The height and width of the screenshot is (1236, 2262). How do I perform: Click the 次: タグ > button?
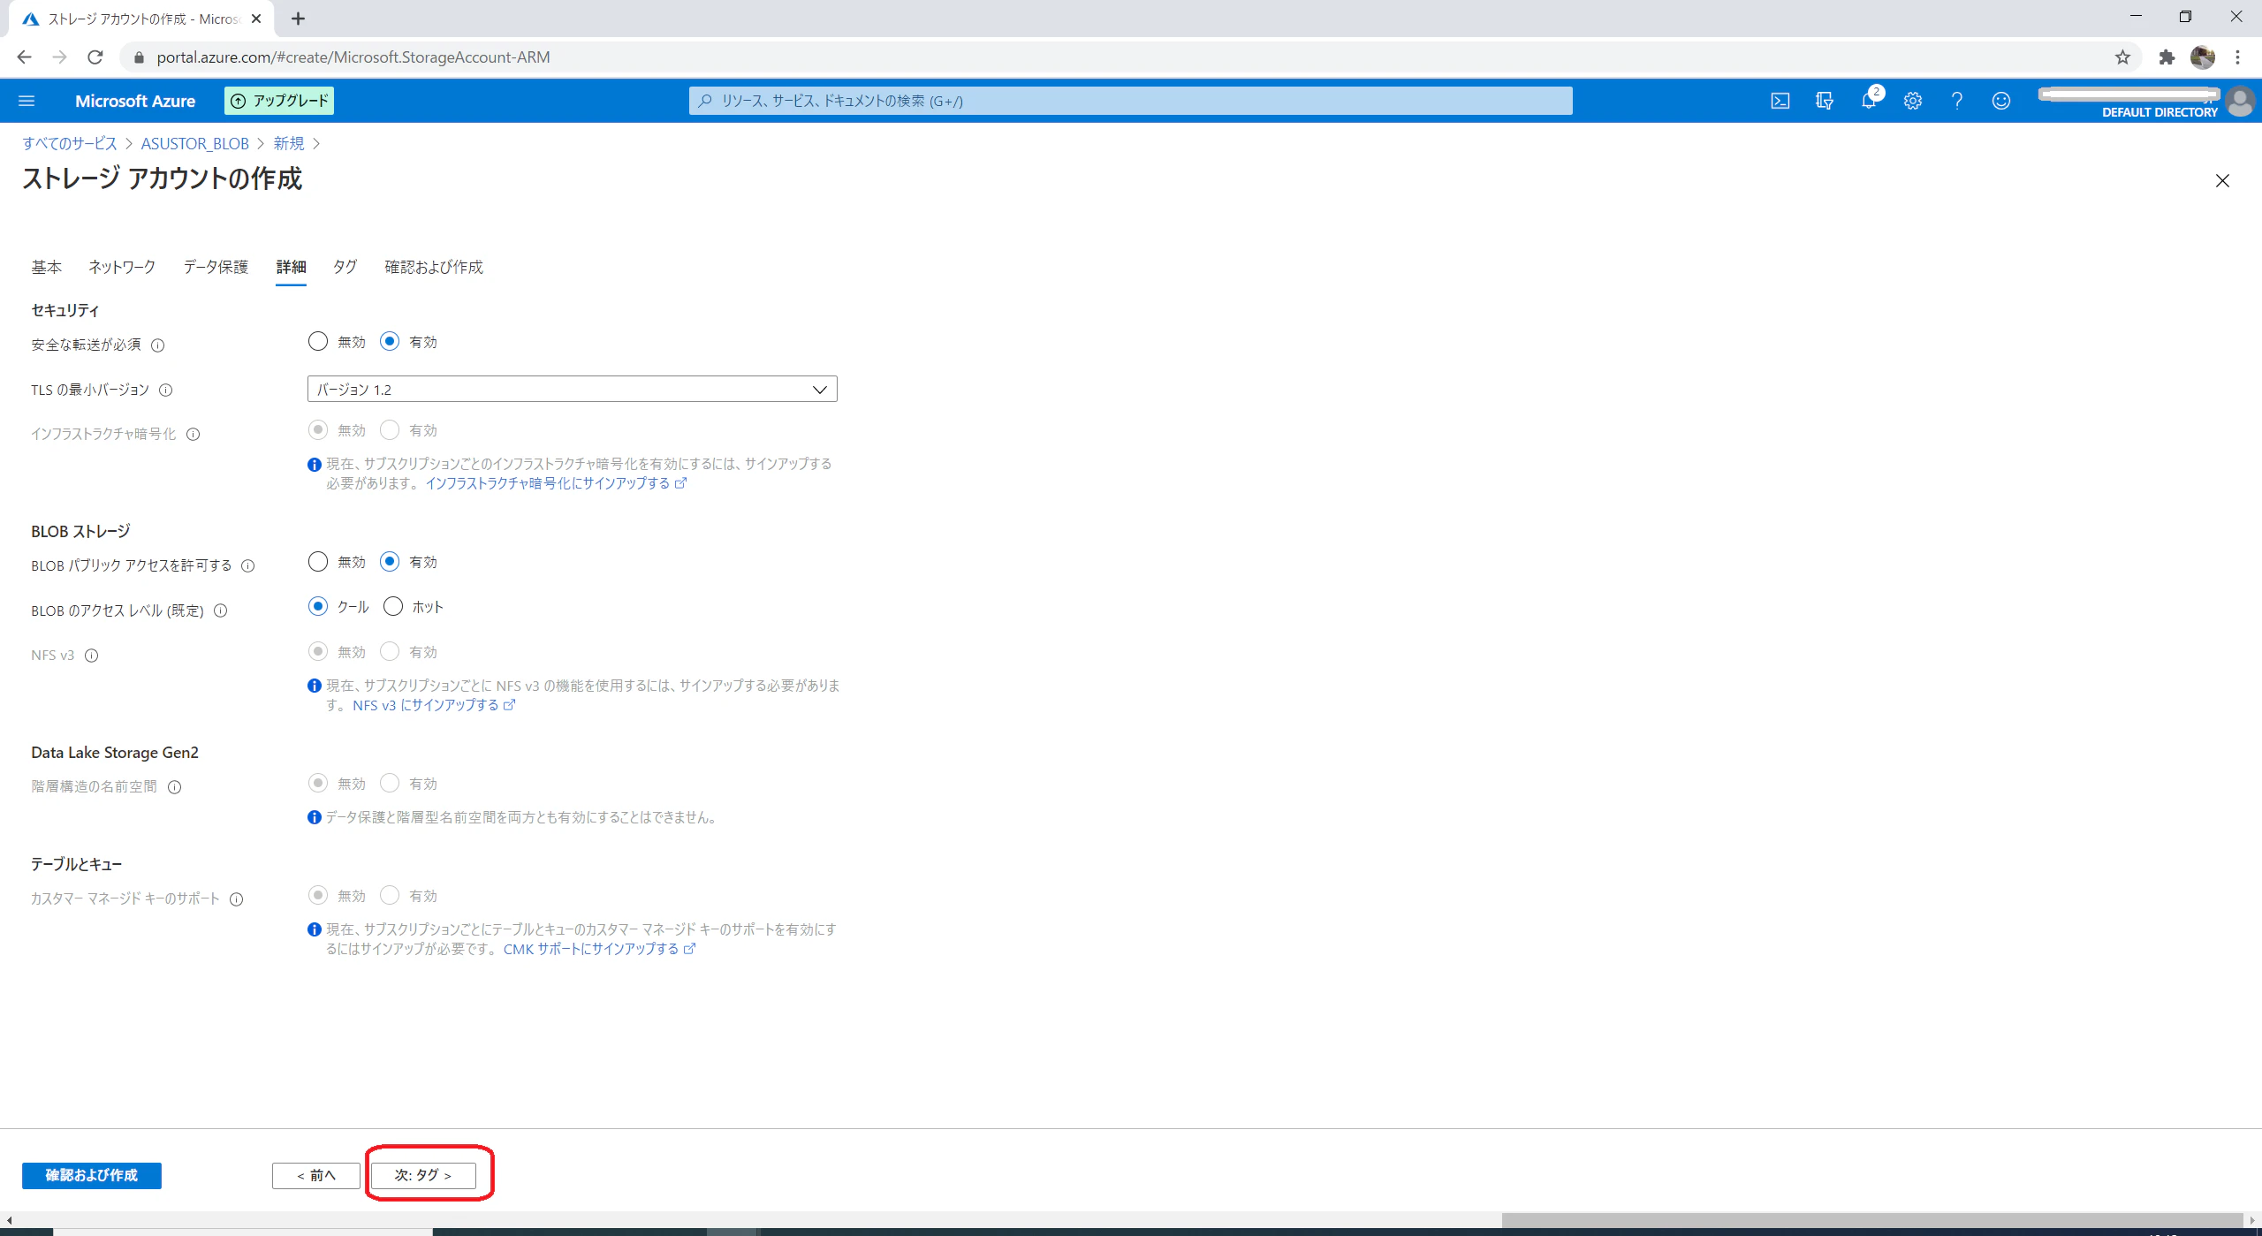(423, 1175)
